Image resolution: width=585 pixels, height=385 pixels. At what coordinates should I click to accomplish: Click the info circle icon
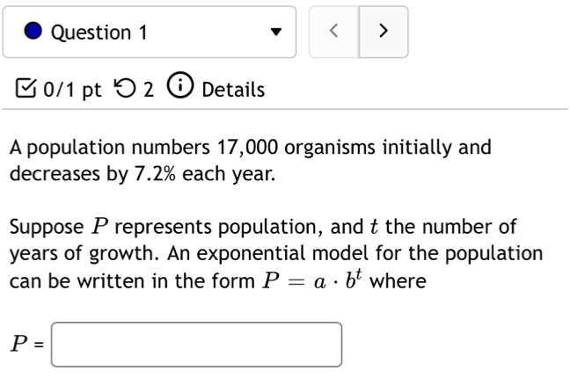(179, 89)
